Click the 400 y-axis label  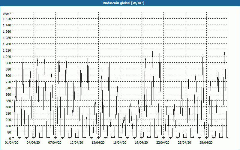coord(8,107)
